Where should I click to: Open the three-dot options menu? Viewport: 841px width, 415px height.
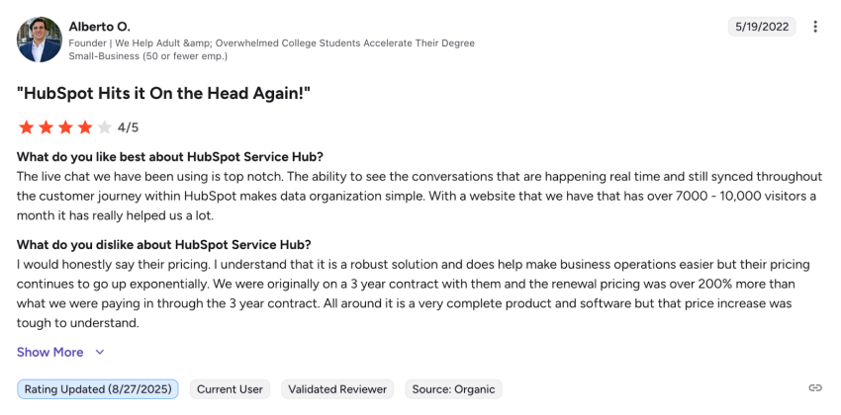point(815,27)
